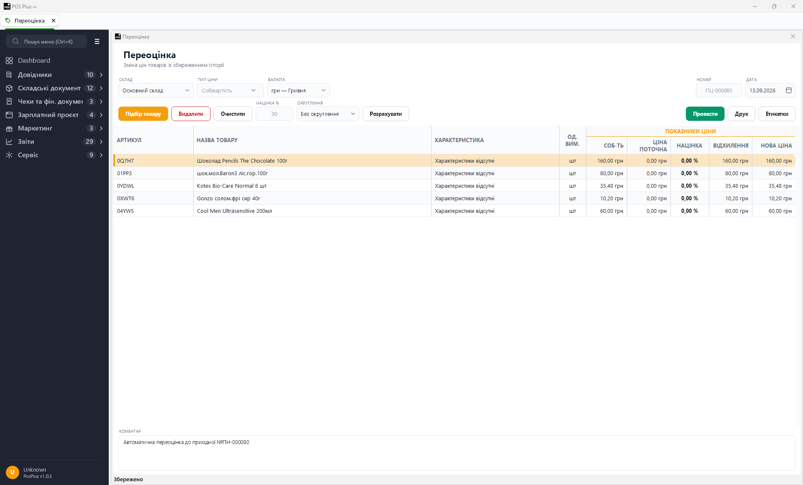Close the Переоцінка panel with the X

(x=793, y=36)
